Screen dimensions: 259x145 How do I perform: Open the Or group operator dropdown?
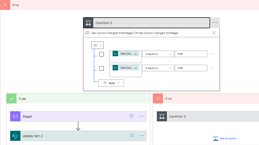pos(98,45)
